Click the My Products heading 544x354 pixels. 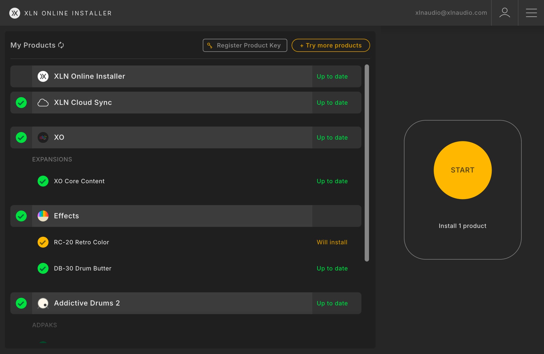[x=33, y=45]
